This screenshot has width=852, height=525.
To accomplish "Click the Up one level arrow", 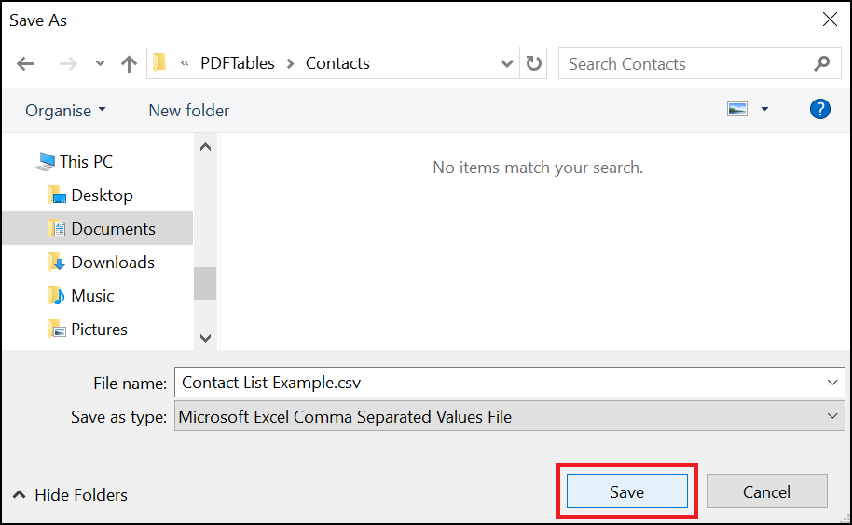I will 129,64.
